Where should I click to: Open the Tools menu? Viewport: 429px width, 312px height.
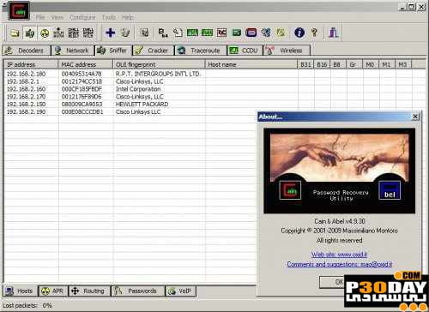[109, 17]
